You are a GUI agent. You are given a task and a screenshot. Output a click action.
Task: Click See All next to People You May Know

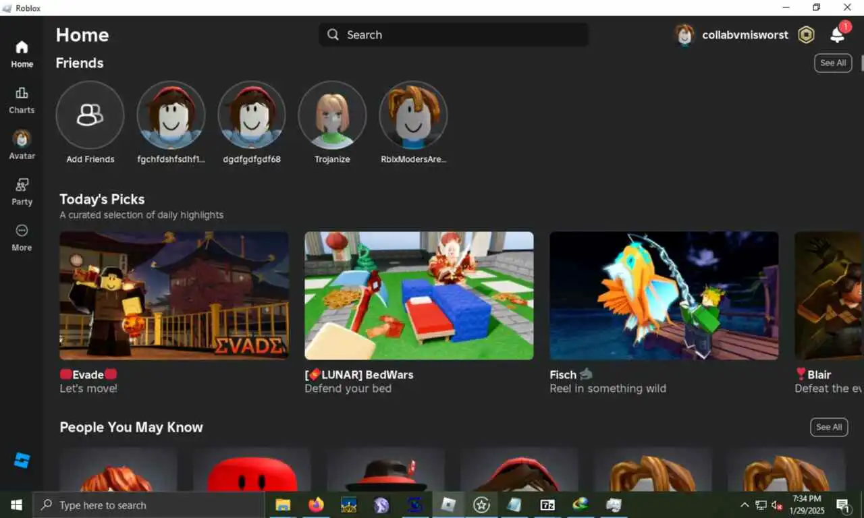[x=829, y=427]
